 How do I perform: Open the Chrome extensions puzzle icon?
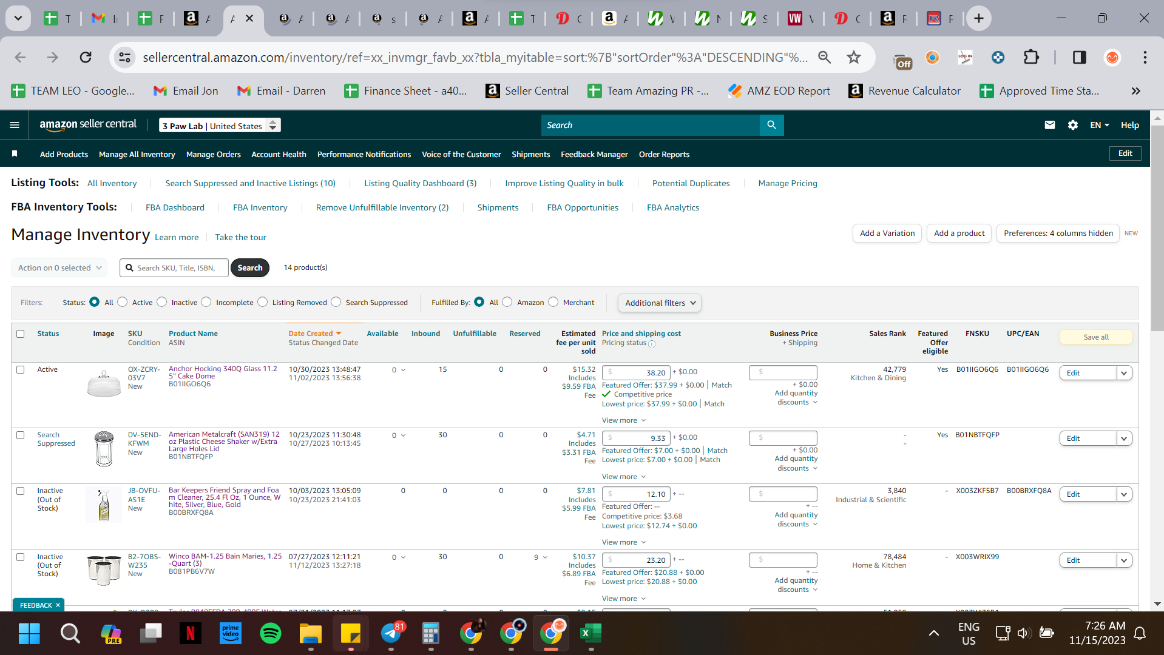point(1031,57)
